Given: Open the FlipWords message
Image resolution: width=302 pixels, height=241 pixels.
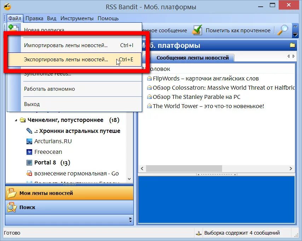Looking at the screenshot, I should tap(206, 79).
